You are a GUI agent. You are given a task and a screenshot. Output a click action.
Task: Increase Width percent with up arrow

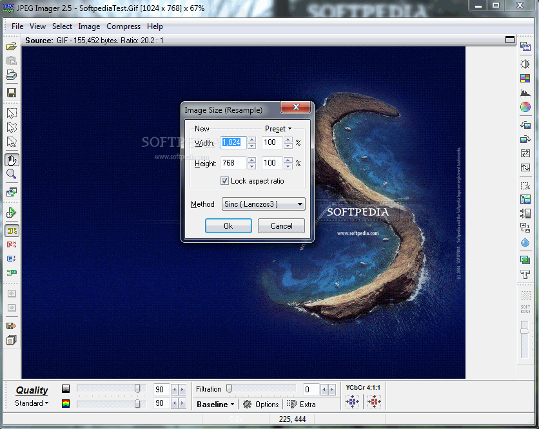288,139
